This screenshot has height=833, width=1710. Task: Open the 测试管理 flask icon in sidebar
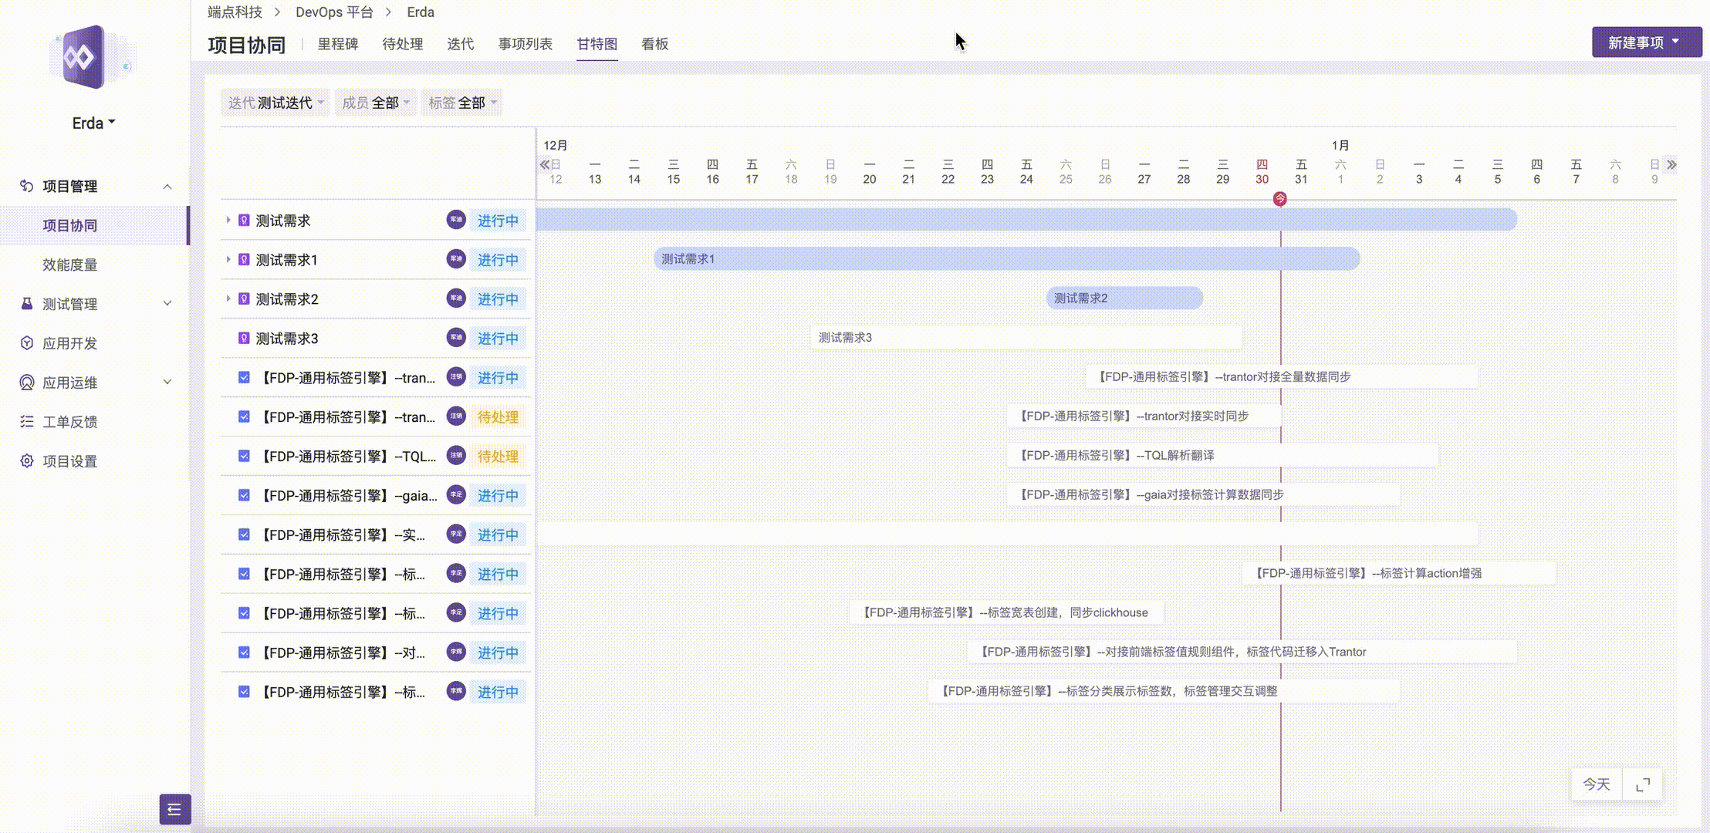pyautogui.click(x=25, y=304)
